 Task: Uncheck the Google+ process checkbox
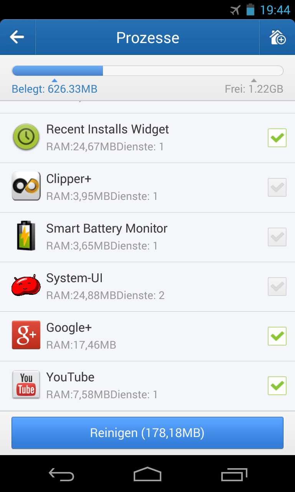coord(277,336)
